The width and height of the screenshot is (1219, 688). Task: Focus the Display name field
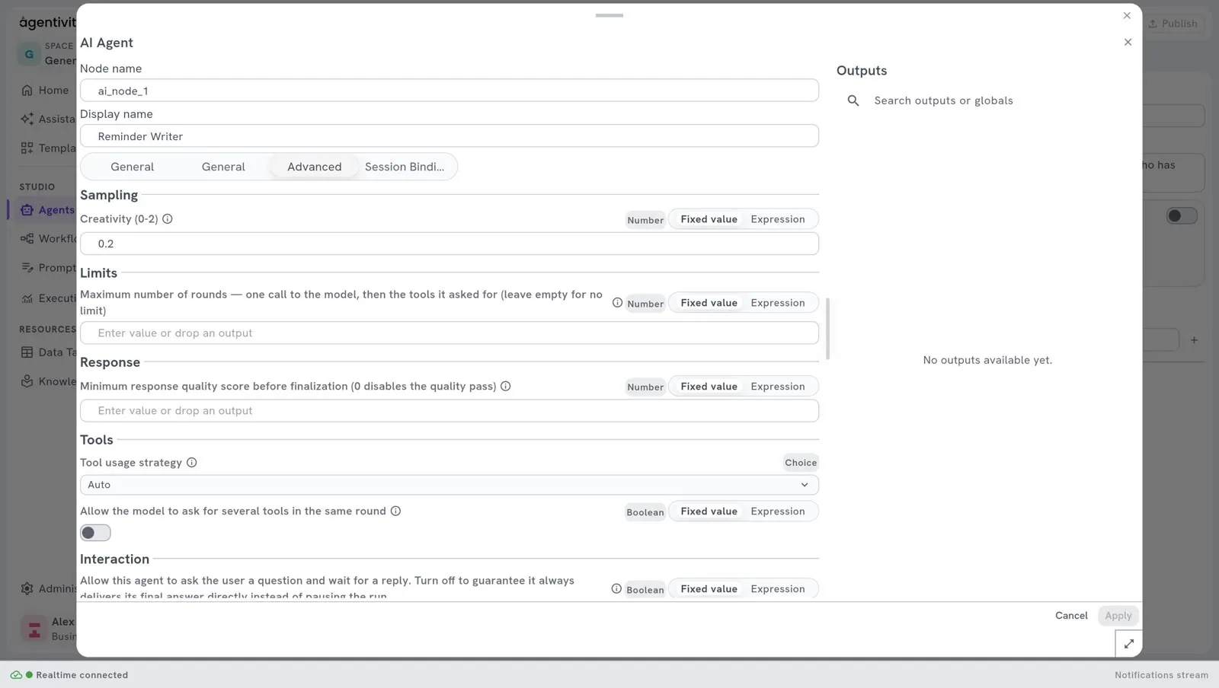click(x=450, y=136)
